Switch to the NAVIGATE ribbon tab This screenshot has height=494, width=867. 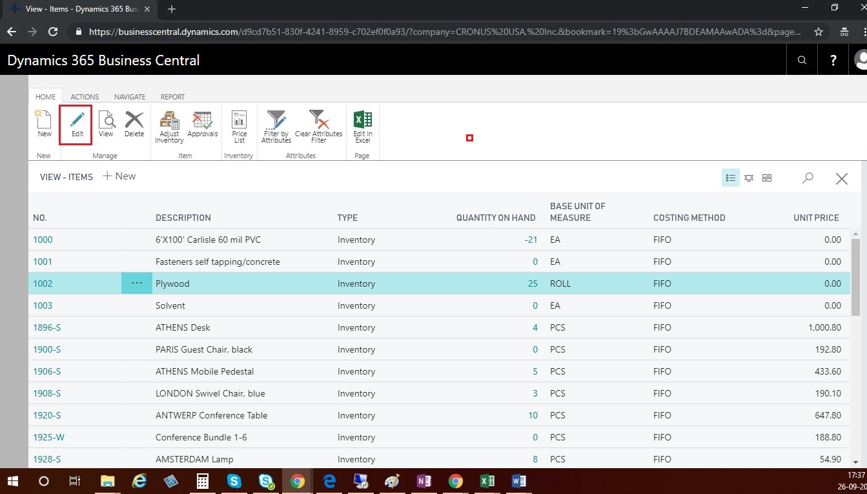[x=130, y=97]
